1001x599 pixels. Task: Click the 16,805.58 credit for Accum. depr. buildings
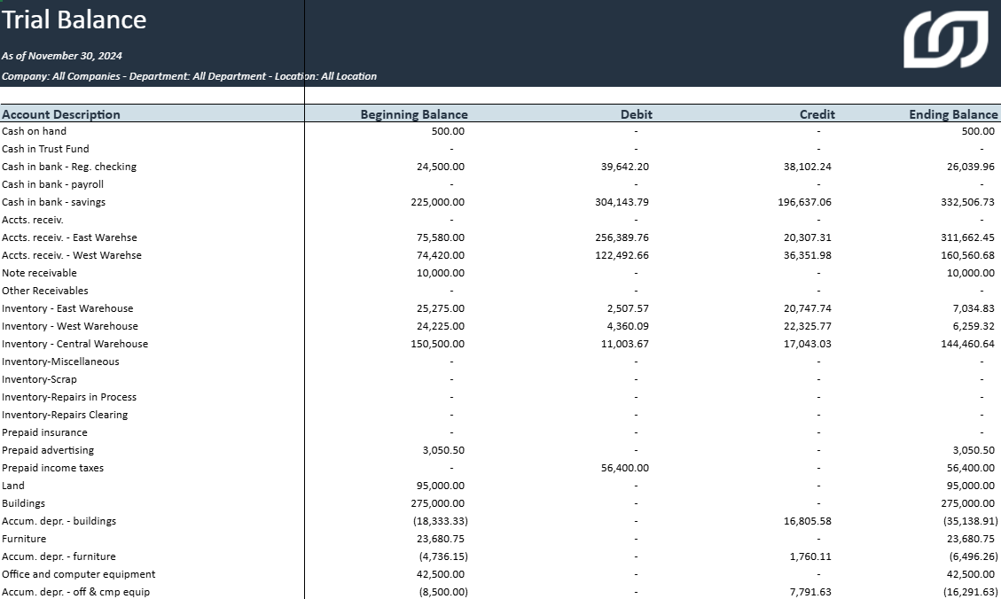point(807,521)
